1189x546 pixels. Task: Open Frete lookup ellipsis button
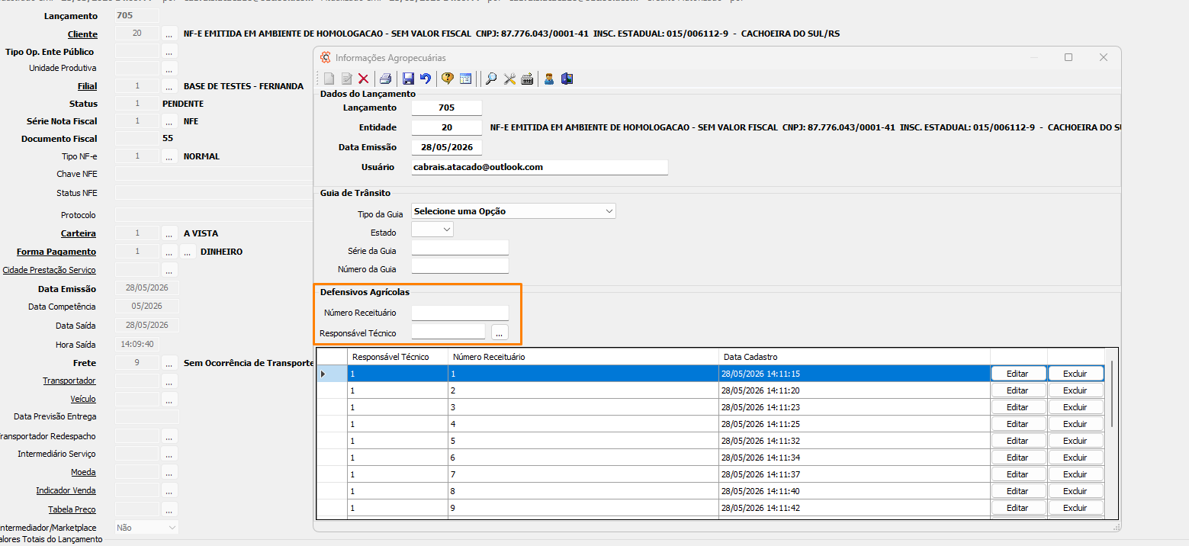(x=169, y=363)
